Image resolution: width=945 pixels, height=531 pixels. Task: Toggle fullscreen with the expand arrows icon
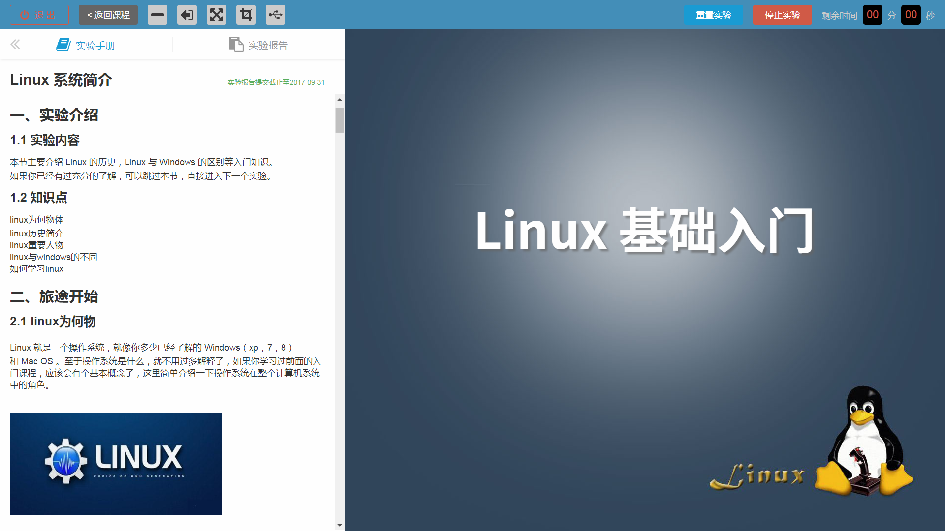pos(217,15)
